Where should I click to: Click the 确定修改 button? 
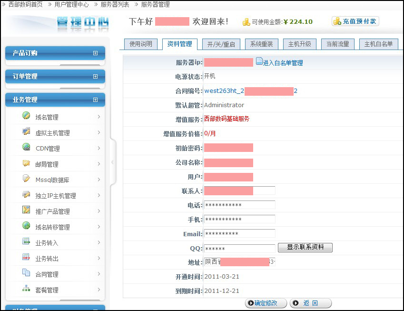tap(266, 303)
